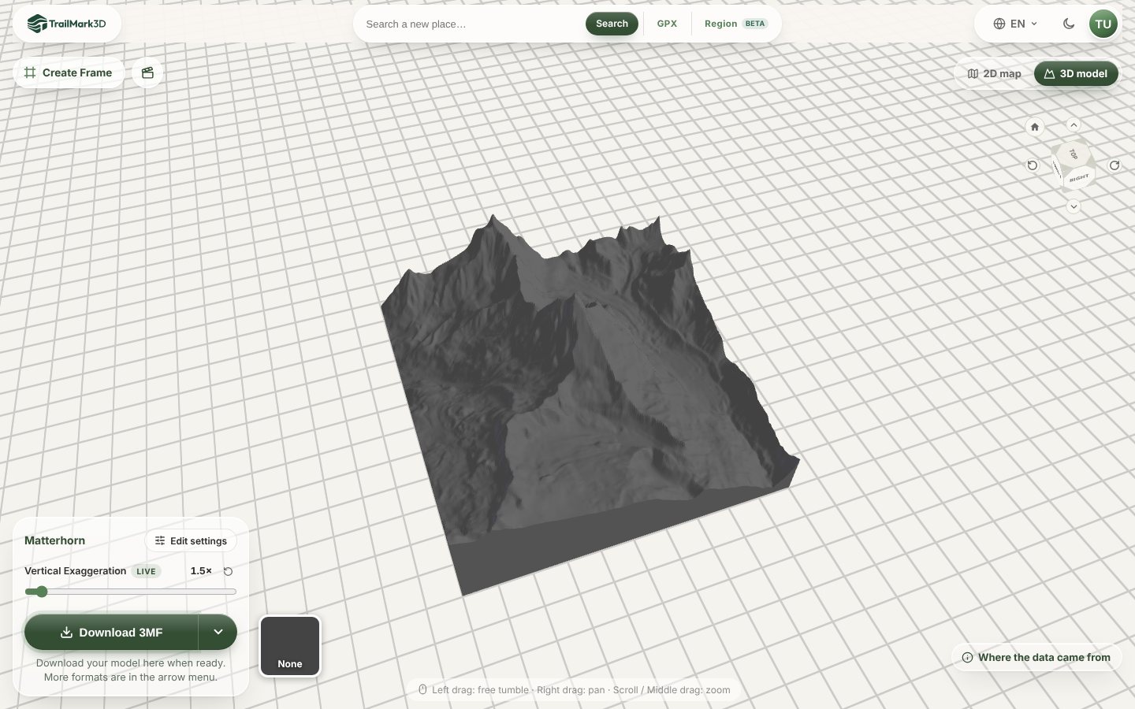
Task: Click Create Frame button
Action: pyautogui.click(x=69, y=72)
